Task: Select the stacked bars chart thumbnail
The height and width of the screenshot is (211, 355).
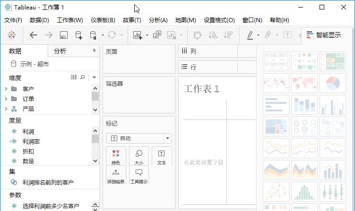Action: click(304, 105)
